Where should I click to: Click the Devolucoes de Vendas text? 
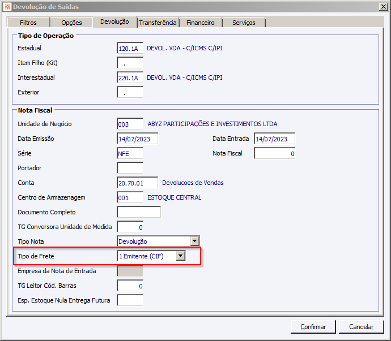193,183
